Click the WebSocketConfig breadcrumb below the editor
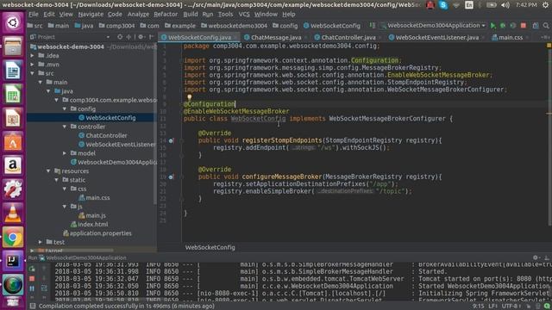Screen dimensions: 552x310 210,247
